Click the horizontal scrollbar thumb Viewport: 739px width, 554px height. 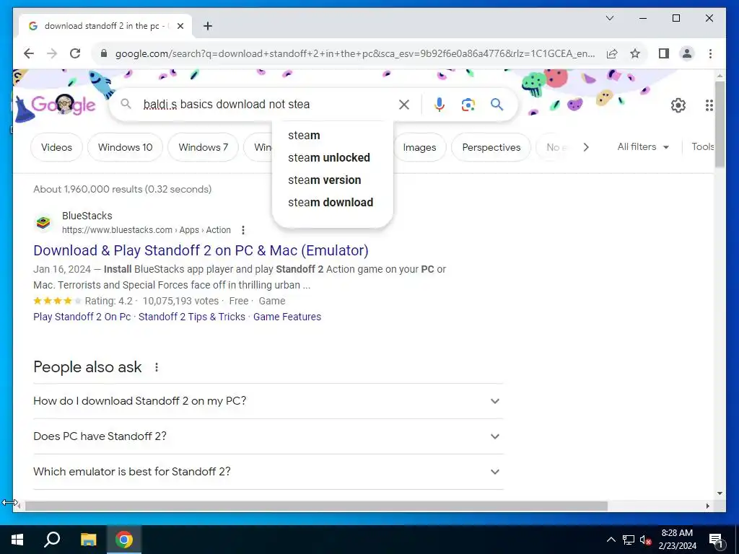click(316, 506)
